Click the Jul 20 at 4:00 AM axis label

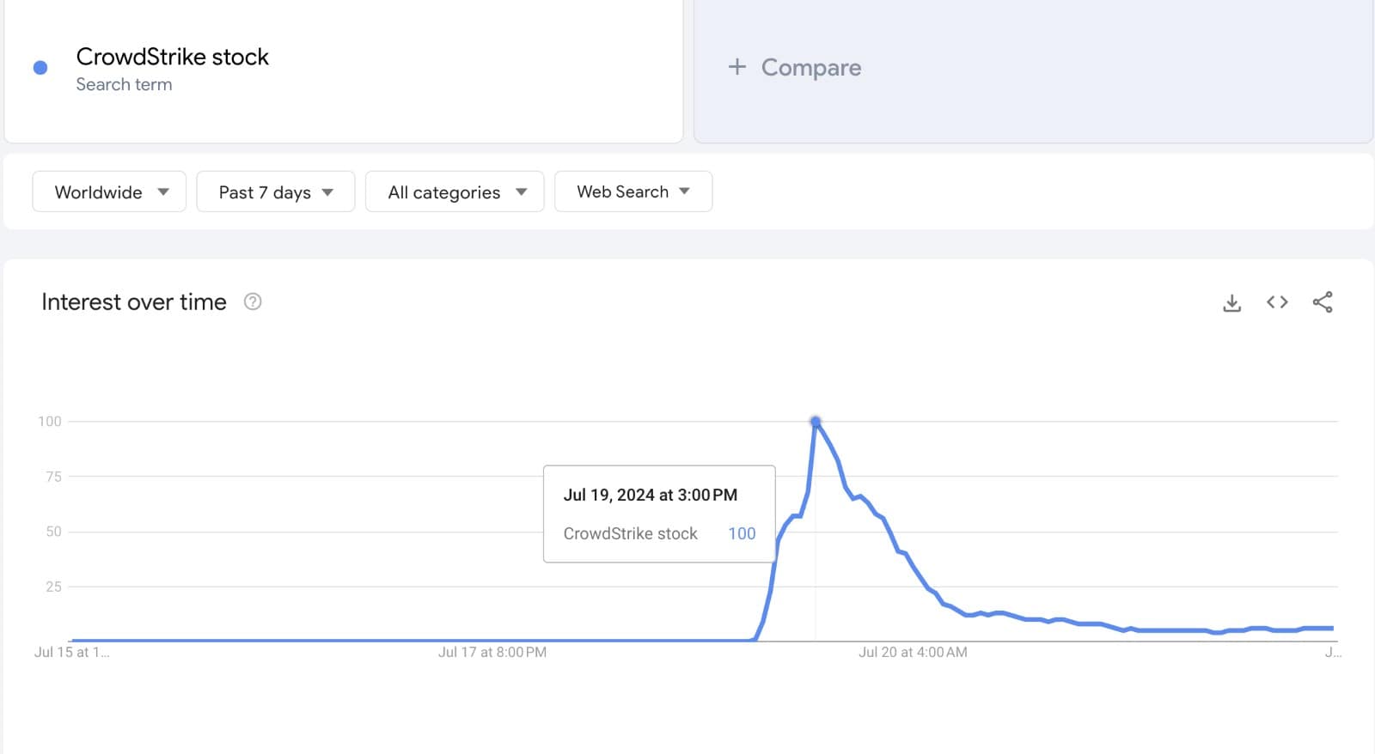pyautogui.click(x=913, y=652)
